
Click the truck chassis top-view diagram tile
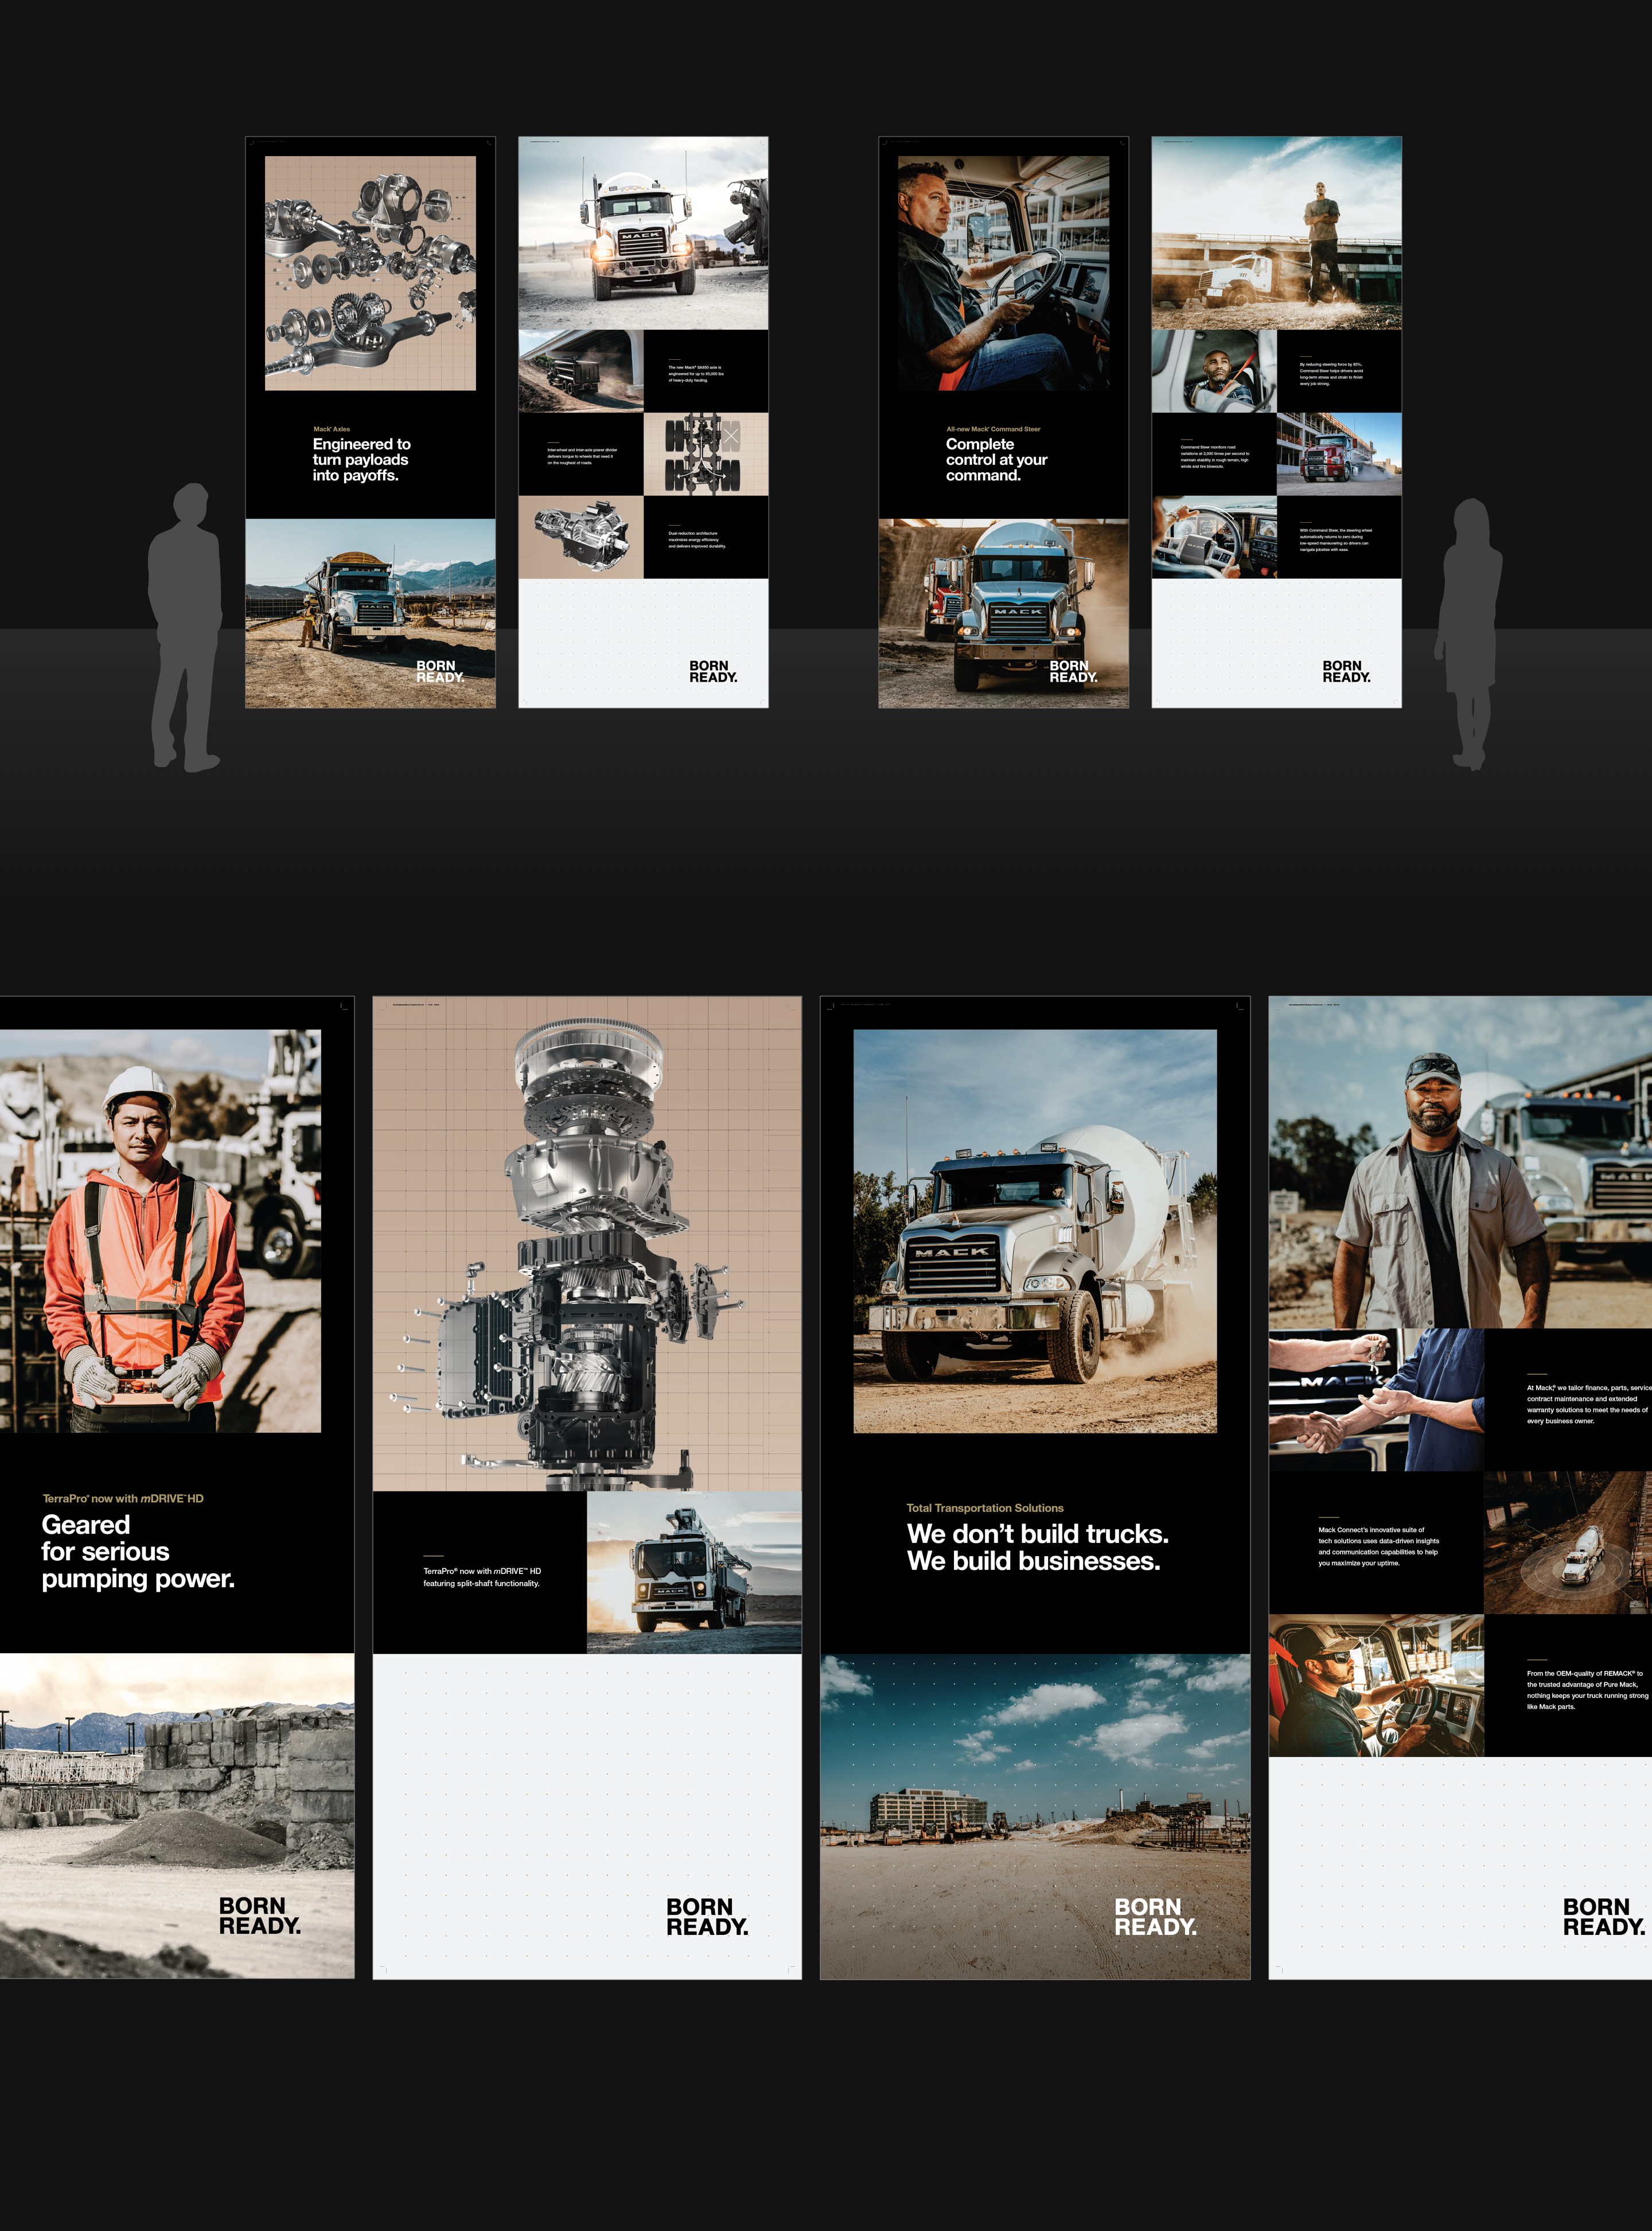point(706,454)
